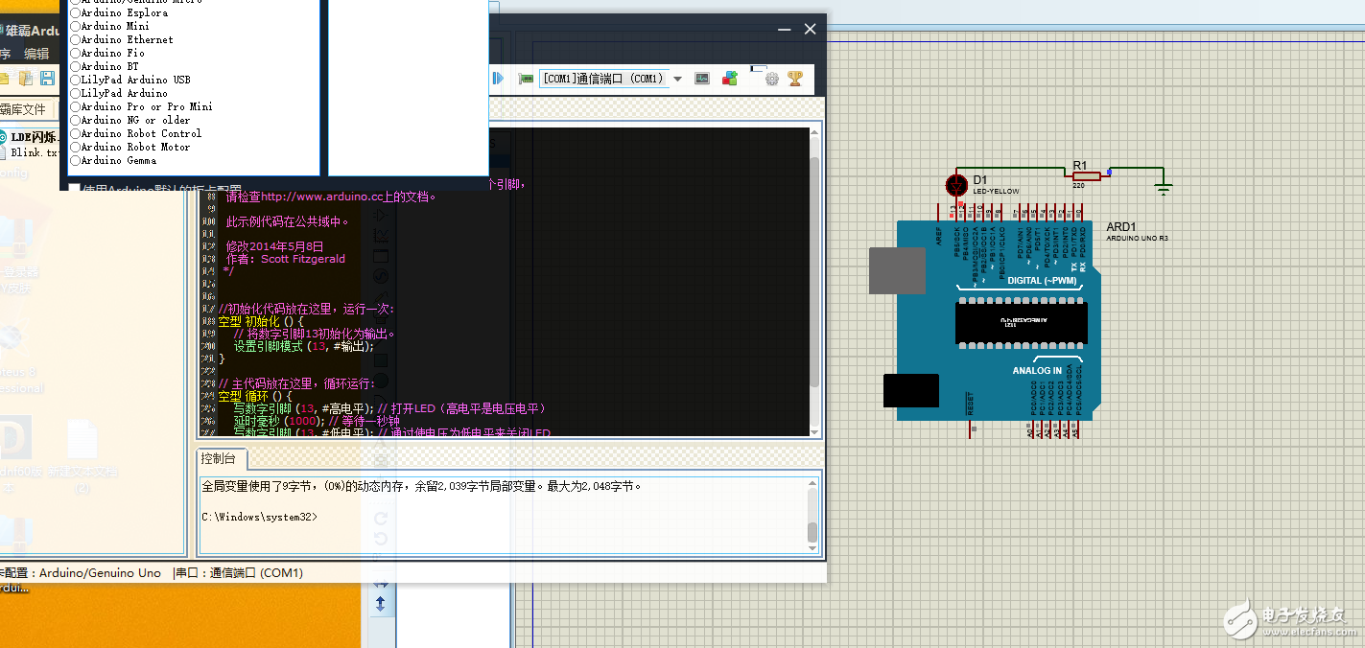Image resolution: width=1365 pixels, height=648 pixels.
Task: Click the code editor scroll-down arrow
Action: (x=814, y=430)
